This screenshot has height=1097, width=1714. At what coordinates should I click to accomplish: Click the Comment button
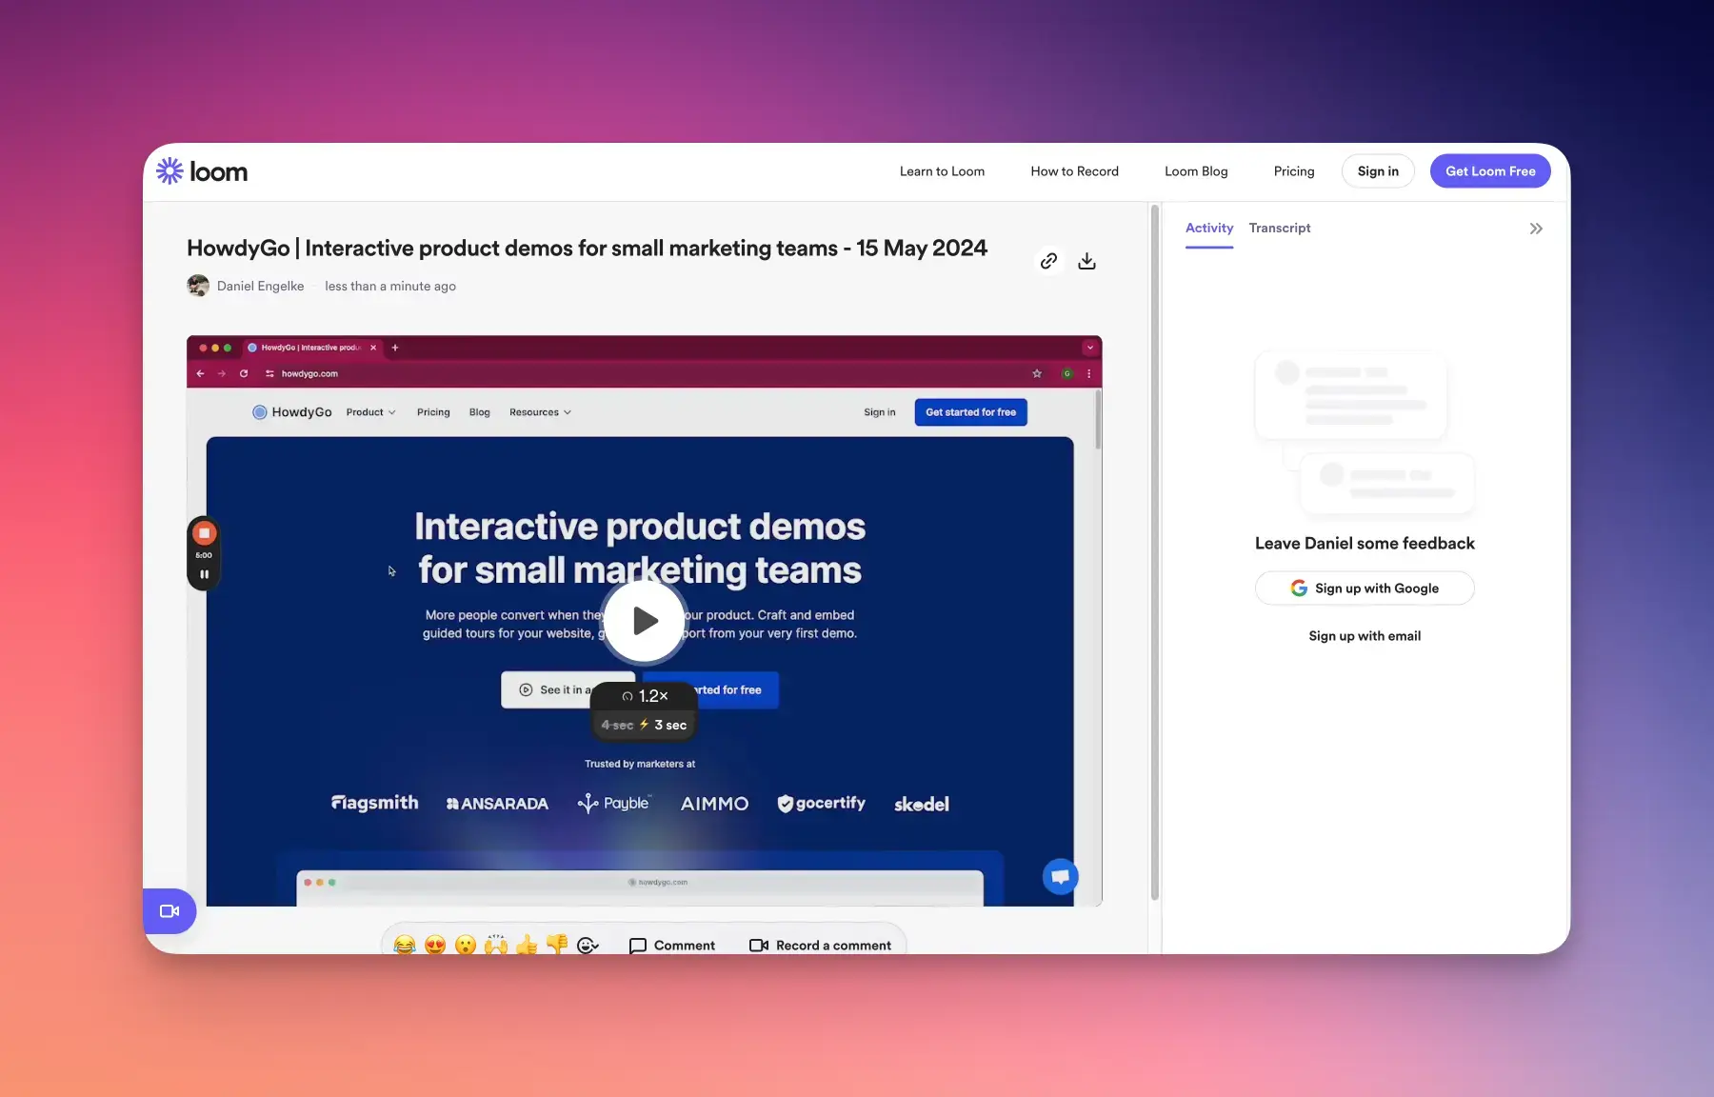pos(672,945)
